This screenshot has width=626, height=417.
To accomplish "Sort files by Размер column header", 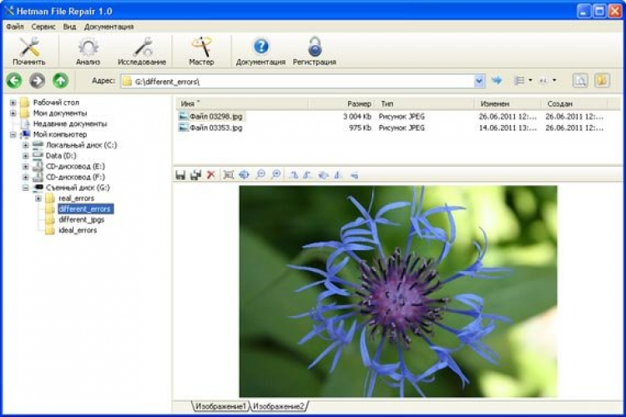I will 341,103.
